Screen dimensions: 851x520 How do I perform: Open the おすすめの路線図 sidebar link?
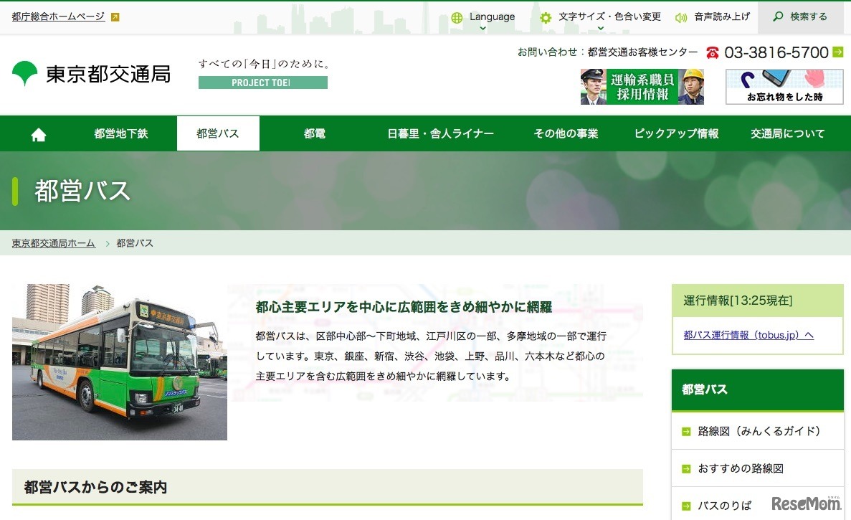(741, 468)
